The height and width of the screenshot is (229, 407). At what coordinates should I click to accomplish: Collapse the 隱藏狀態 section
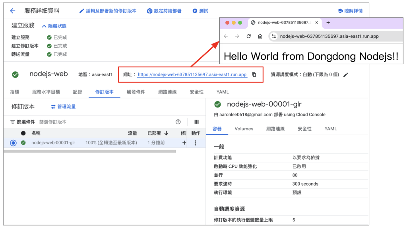[x=54, y=26]
